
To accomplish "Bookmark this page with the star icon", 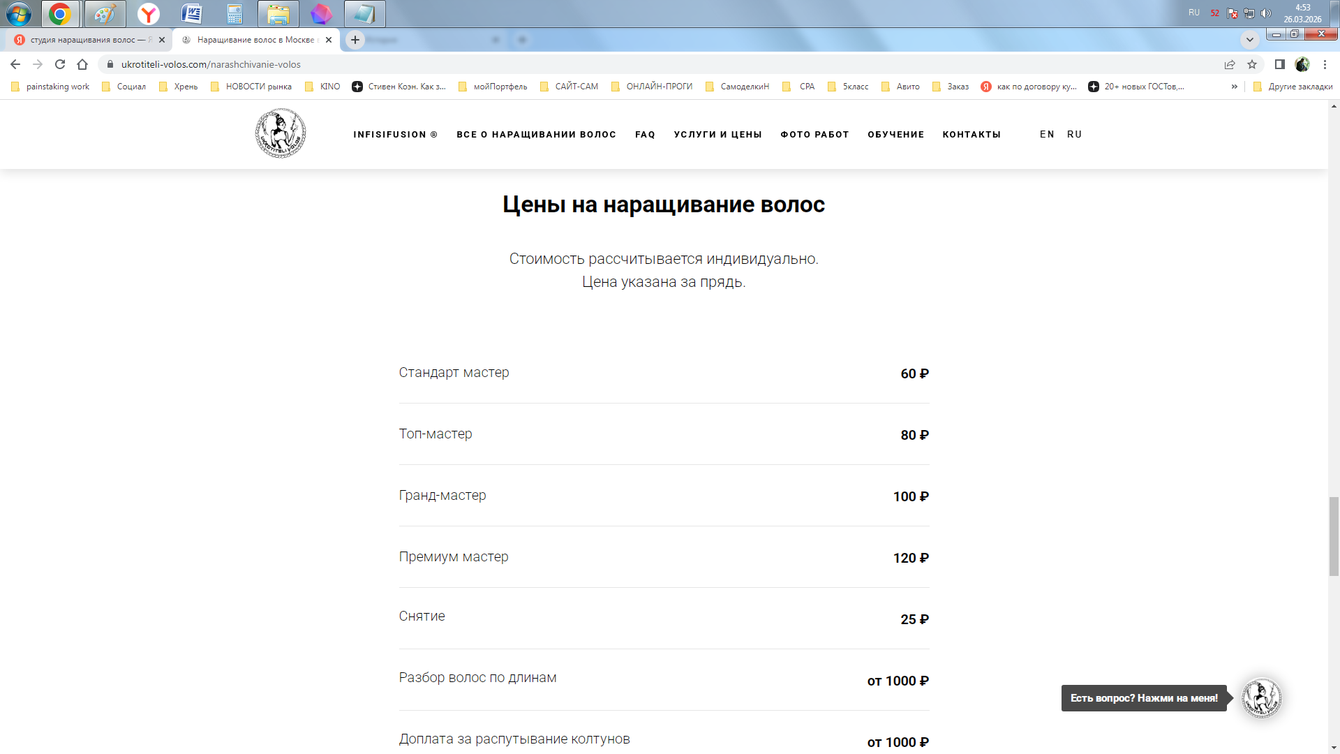I will click(1252, 64).
